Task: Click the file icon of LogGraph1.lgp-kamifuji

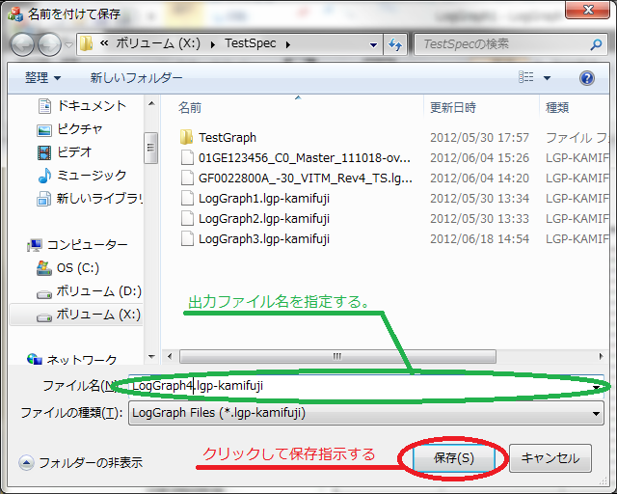Action: coord(187,198)
